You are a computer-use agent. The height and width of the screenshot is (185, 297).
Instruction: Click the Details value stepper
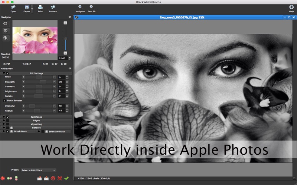click(67, 96)
